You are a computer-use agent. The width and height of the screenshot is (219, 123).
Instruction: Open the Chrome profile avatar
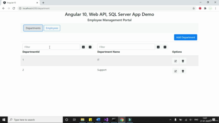click(x=210, y=8)
